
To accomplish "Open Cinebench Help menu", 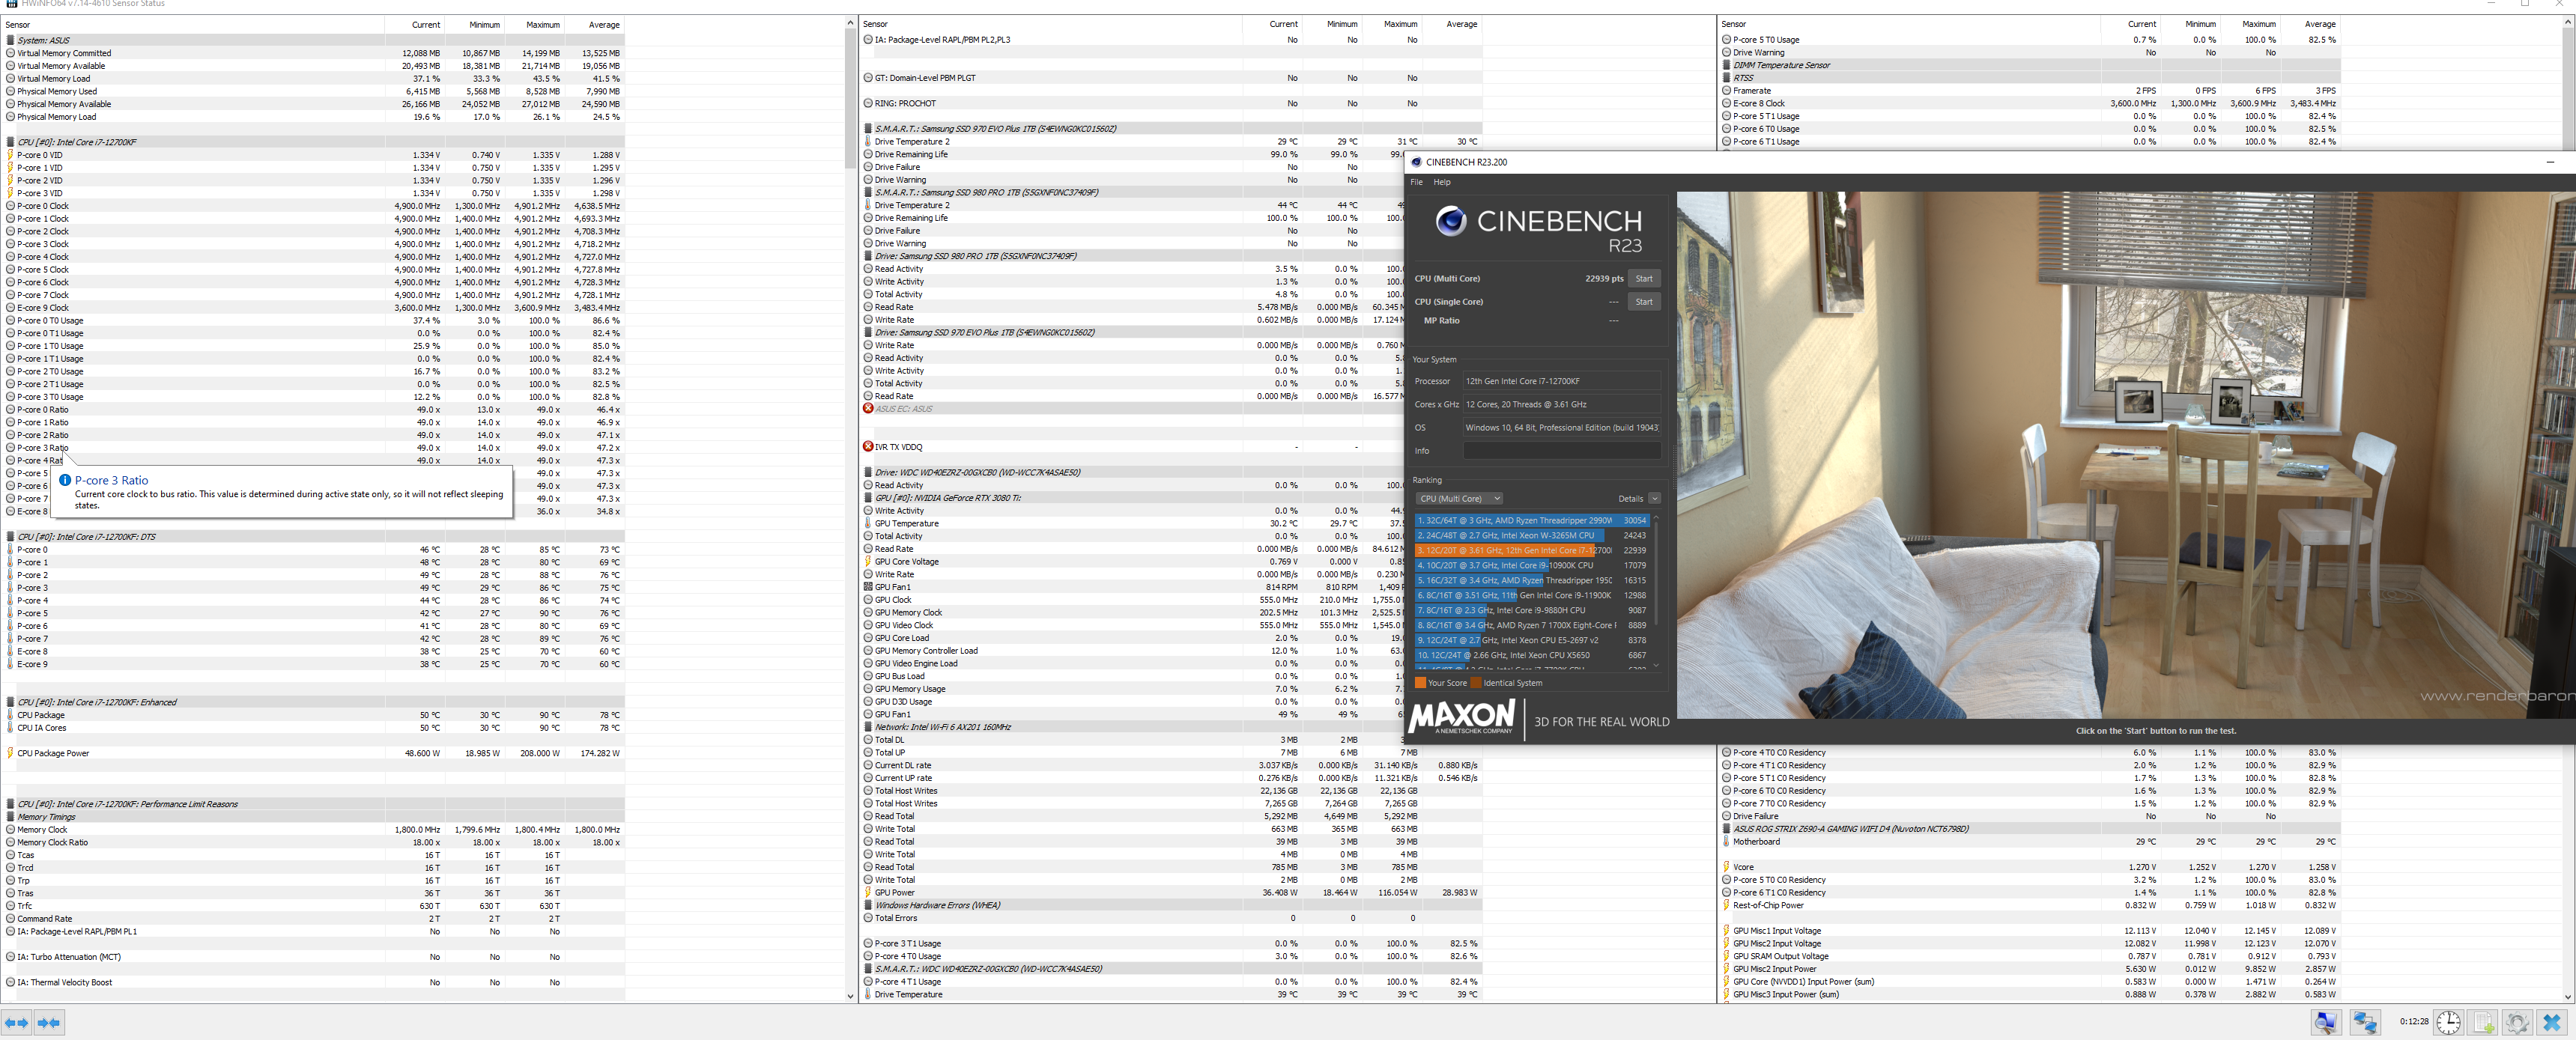I will [x=1441, y=182].
